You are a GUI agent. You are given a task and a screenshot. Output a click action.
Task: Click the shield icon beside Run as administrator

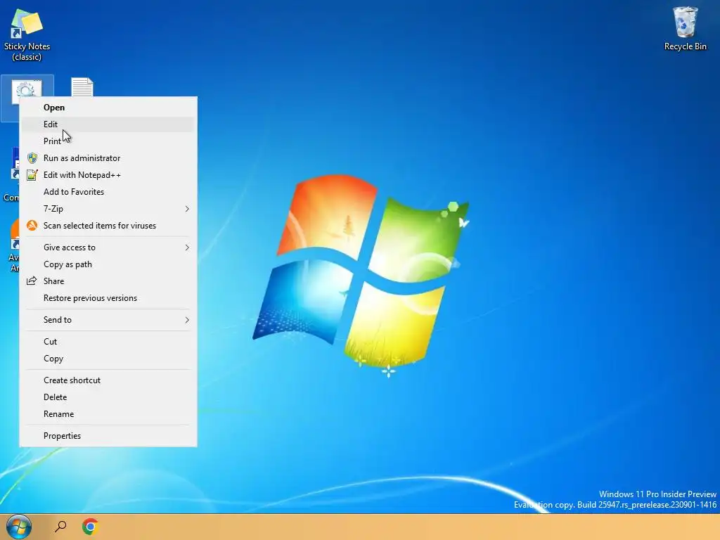[32, 158]
